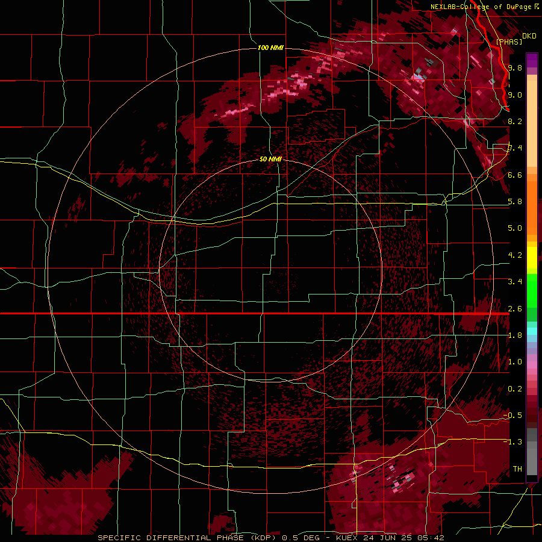Click the TH label on the color scale
This screenshot has width=542, height=542.
517,469
